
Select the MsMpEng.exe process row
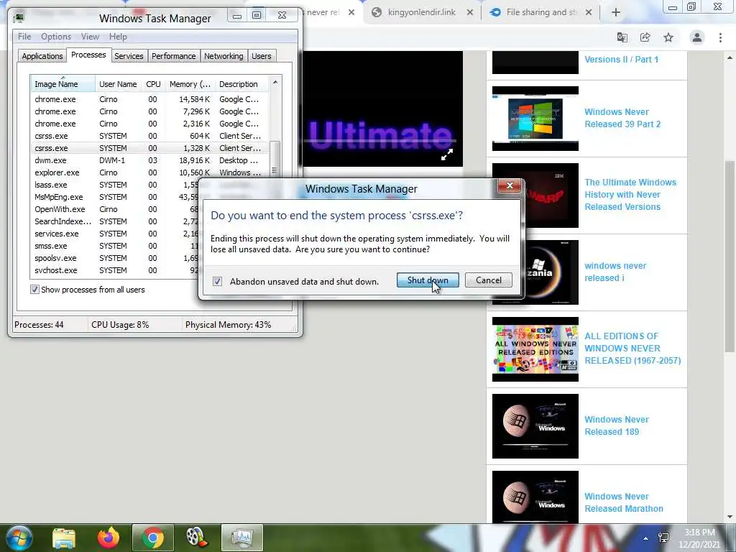click(114, 197)
